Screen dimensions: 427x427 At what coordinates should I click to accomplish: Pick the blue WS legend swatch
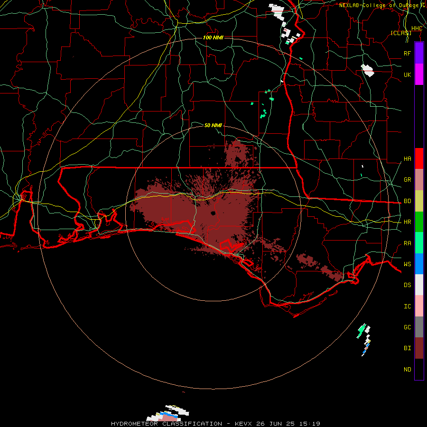419,264
